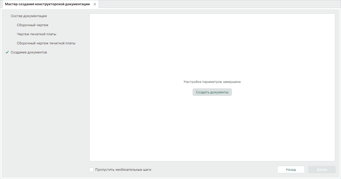Enable Пропустить необязательные шаги checkbox
The height and width of the screenshot is (179, 341).
point(91,170)
